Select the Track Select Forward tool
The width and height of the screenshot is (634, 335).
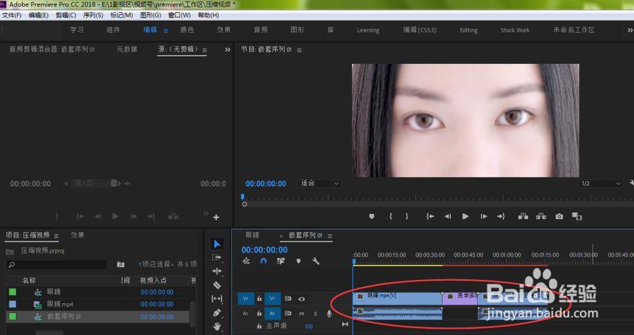(217, 257)
